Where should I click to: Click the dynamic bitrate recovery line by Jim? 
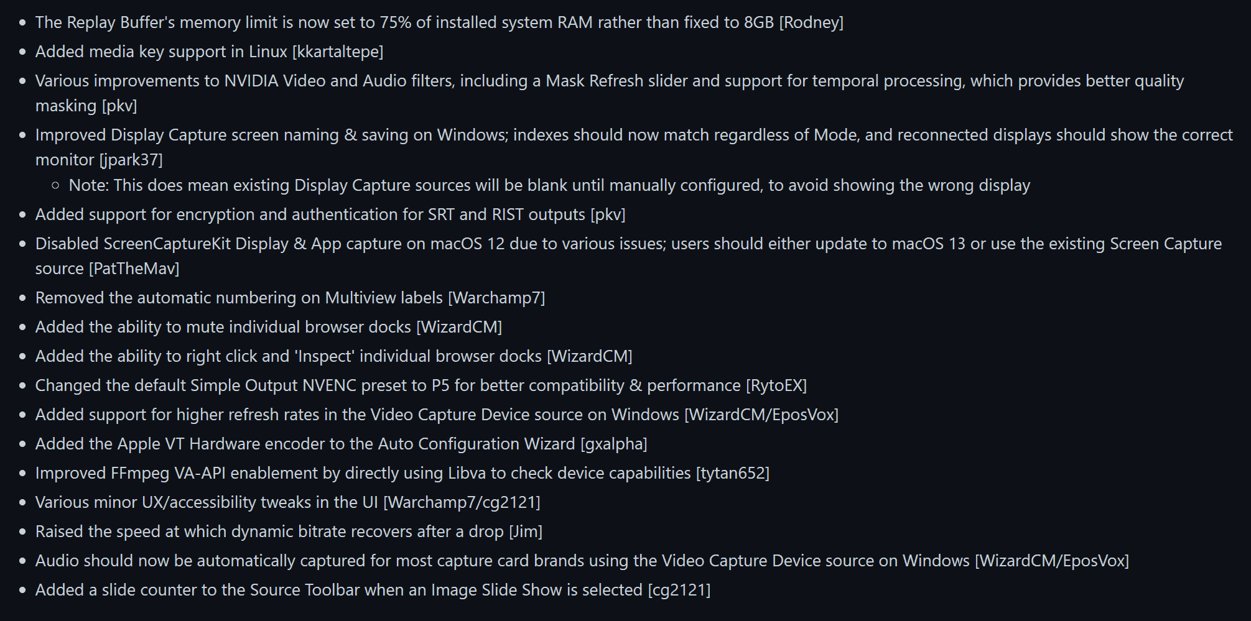pos(289,531)
